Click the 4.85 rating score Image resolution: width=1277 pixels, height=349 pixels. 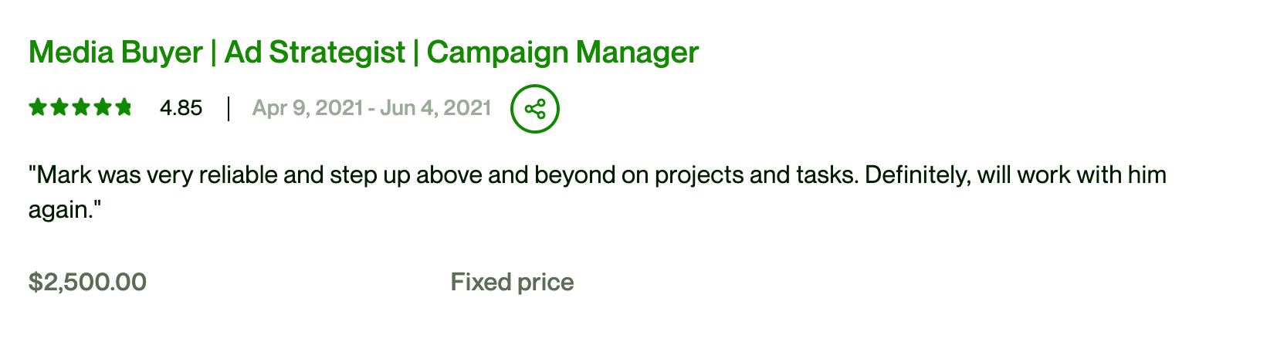(181, 108)
